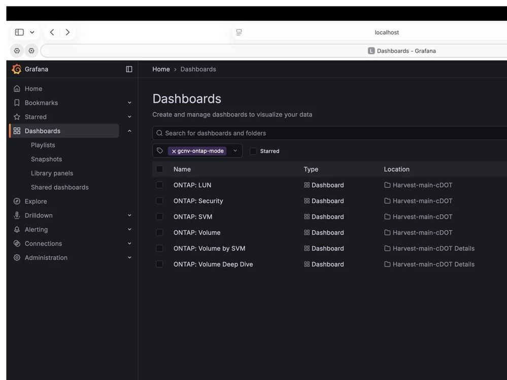The width and height of the screenshot is (507, 380).
Task: Focus the Search for dashboards and folders field
Action: 330,133
